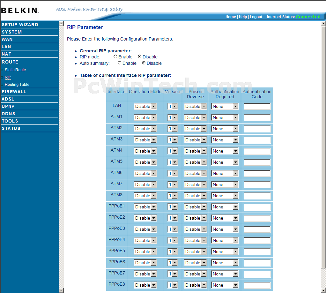Click the RIP Parameter heading

[85, 27]
